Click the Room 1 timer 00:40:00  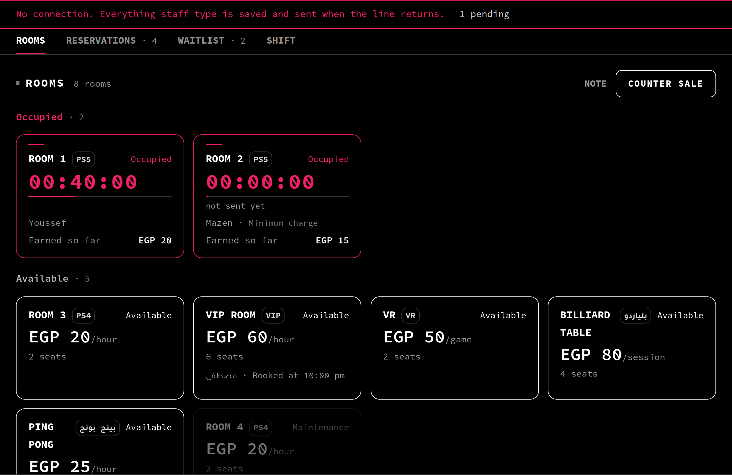pos(83,182)
